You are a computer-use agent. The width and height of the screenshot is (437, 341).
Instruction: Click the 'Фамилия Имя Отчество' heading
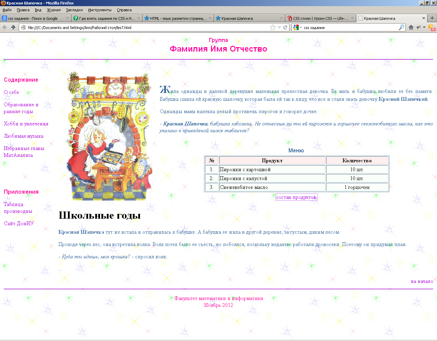click(x=218, y=49)
